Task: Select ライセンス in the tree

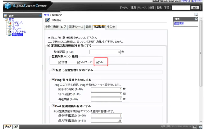Action: pos(17,22)
